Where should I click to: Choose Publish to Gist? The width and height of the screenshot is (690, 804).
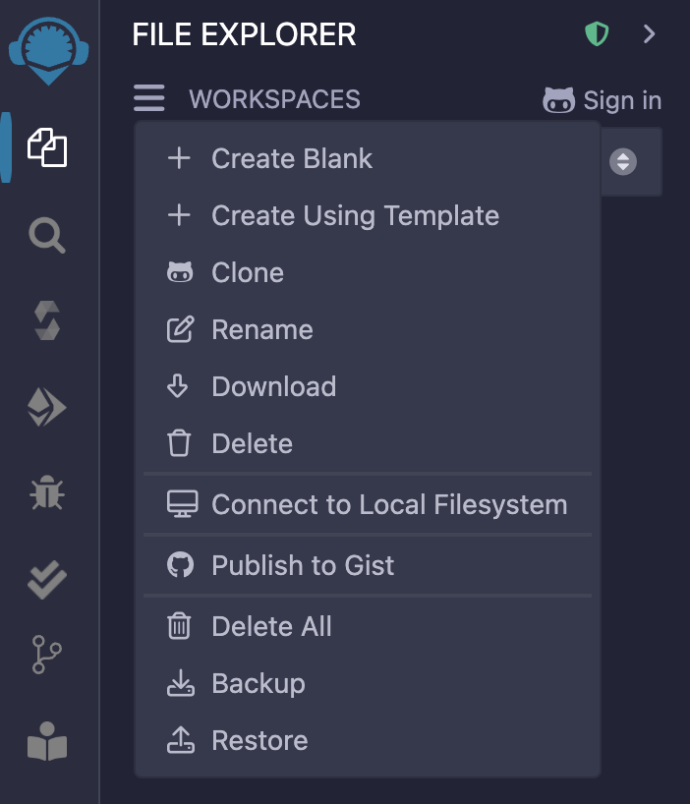(303, 566)
